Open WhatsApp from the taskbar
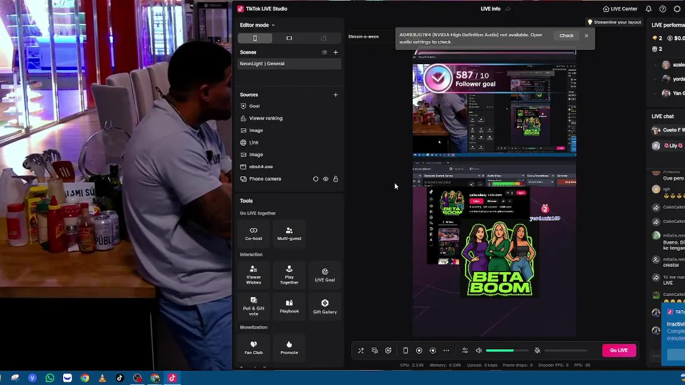 point(50,378)
